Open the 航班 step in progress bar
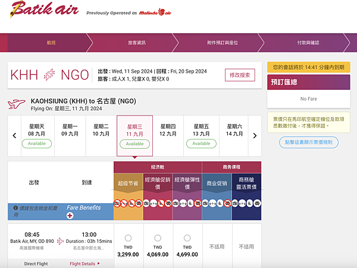 pyautogui.click(x=51, y=43)
